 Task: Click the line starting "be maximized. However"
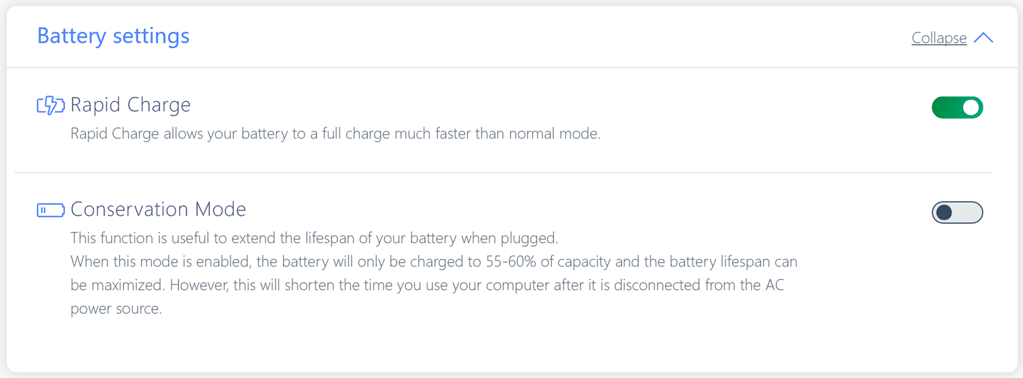[427, 285]
